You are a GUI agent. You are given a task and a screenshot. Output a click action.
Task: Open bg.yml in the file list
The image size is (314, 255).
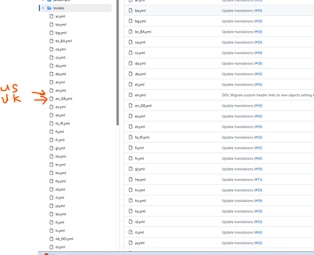[x=140, y=21]
